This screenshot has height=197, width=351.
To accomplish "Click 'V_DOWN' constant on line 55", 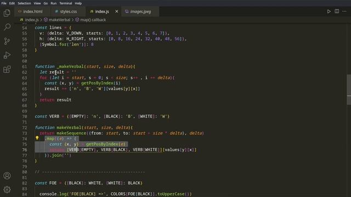I will point(74,33).
